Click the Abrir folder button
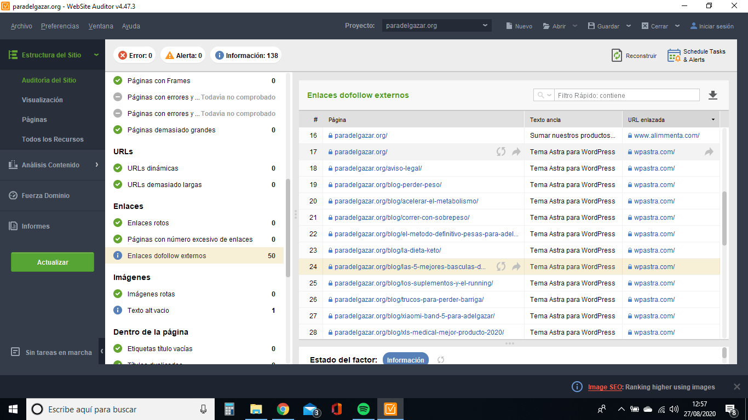This screenshot has width=748, height=420. click(x=554, y=26)
